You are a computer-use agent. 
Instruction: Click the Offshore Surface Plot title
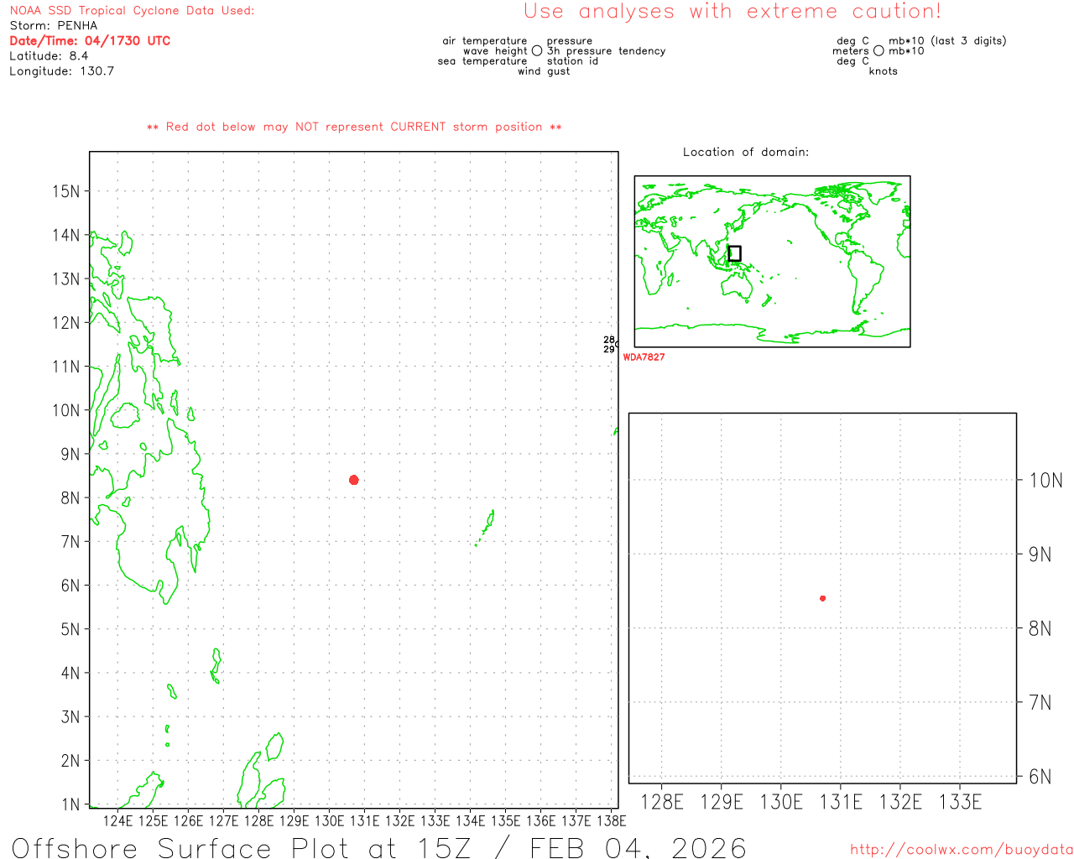(x=379, y=846)
